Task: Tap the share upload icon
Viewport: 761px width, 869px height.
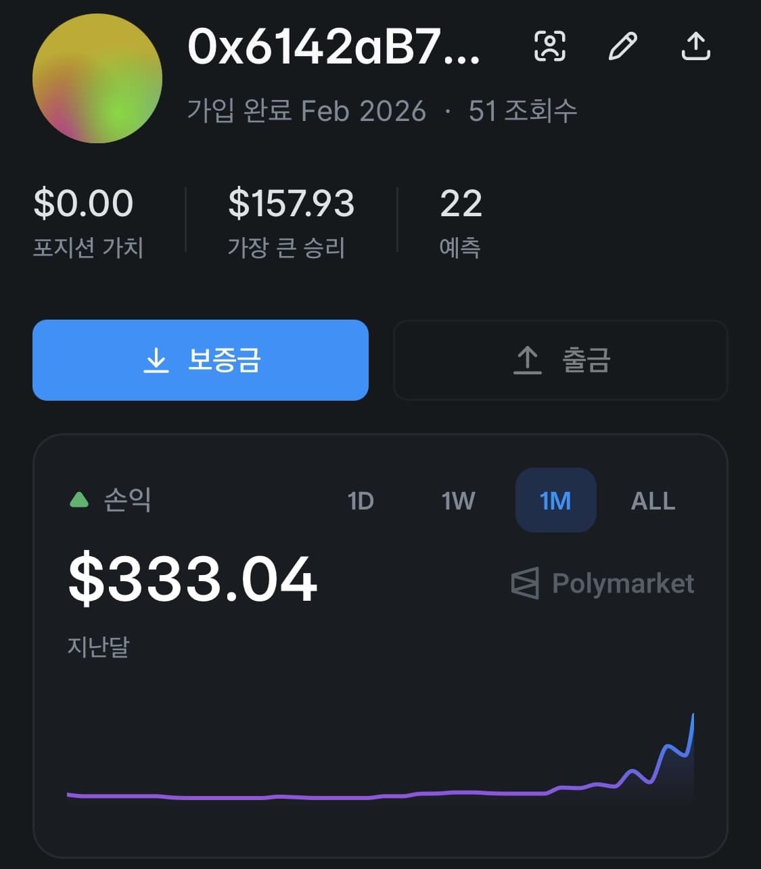Action: tap(695, 46)
